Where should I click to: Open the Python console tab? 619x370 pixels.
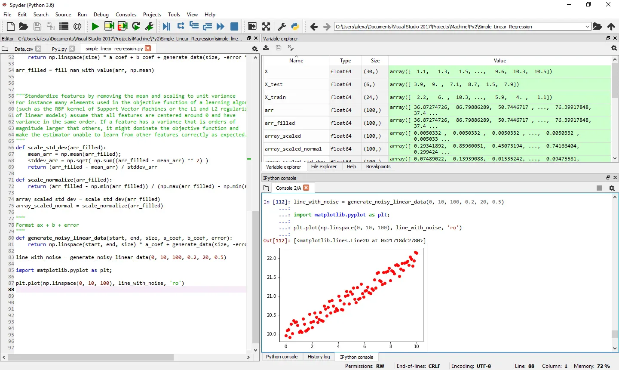click(282, 357)
